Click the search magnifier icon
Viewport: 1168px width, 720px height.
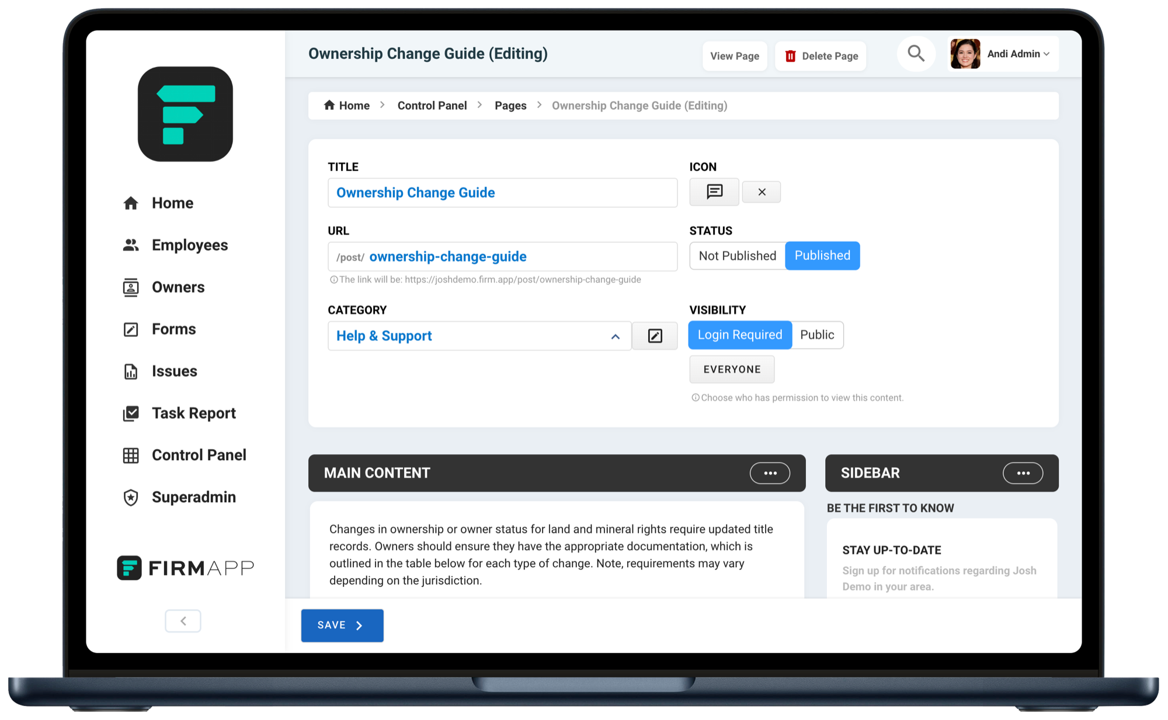coord(916,53)
